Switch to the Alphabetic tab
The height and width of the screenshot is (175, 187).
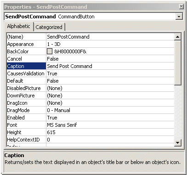[18, 26]
